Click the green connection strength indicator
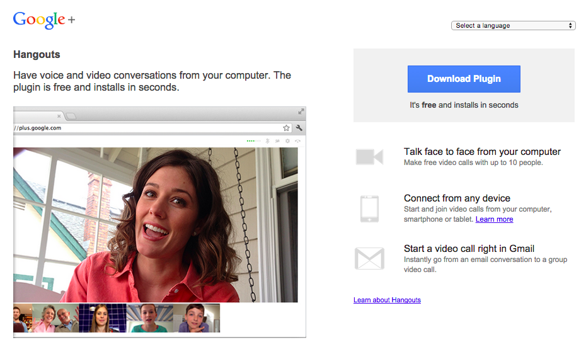 (x=253, y=141)
